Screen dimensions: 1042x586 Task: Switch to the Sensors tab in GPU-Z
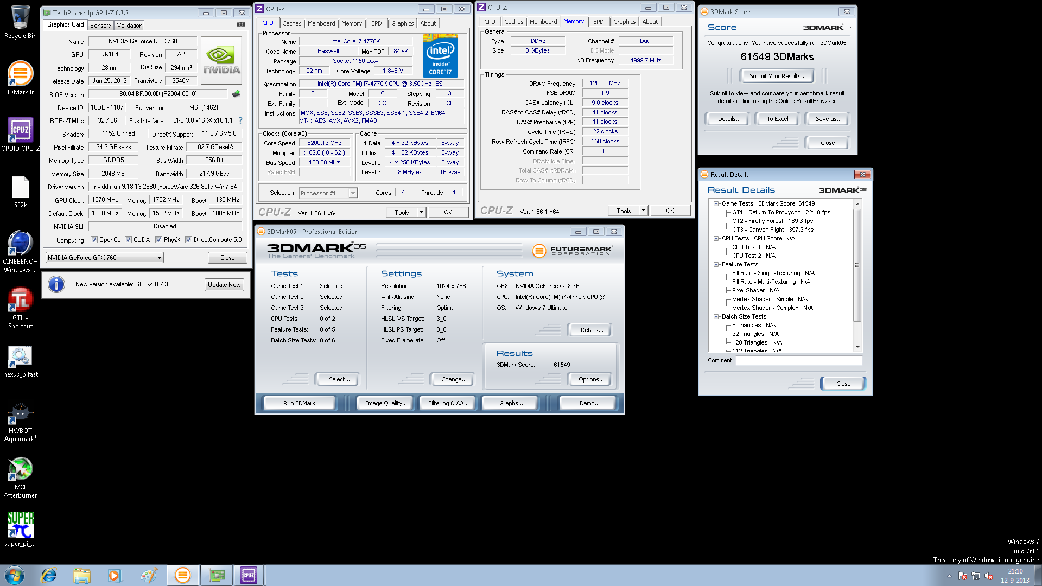point(100,26)
